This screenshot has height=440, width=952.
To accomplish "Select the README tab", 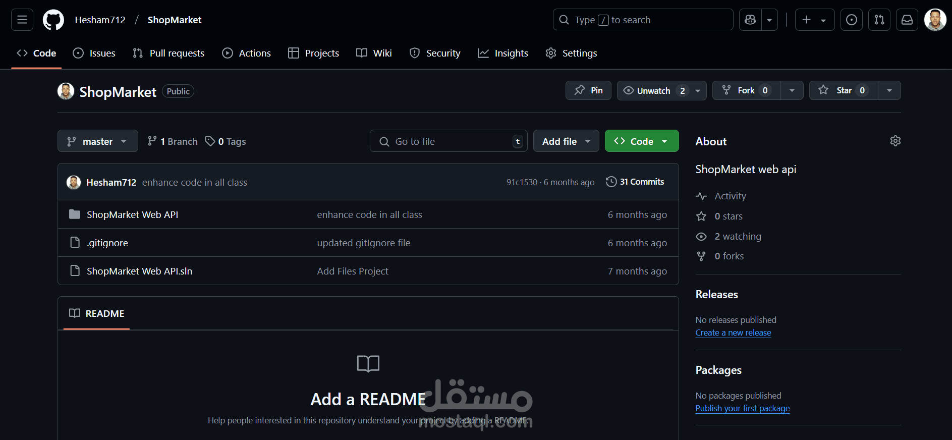I will 97,313.
